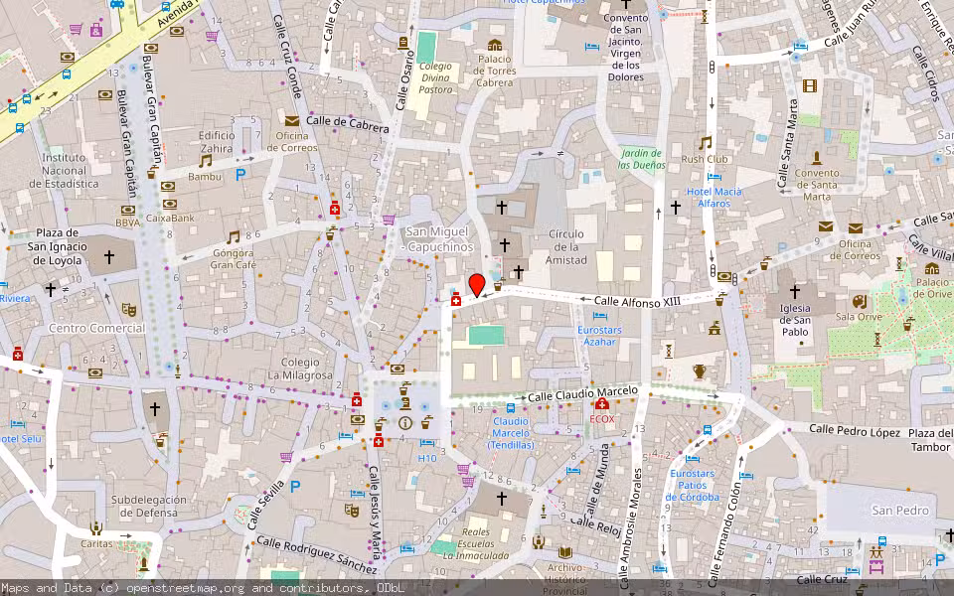Click the Subdelegación de Defensa label
The width and height of the screenshot is (954, 596).
tap(149, 506)
